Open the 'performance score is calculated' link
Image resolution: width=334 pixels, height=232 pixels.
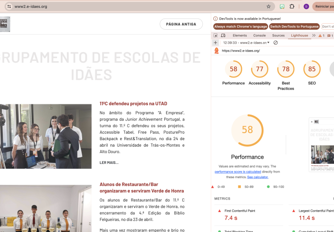238,172
